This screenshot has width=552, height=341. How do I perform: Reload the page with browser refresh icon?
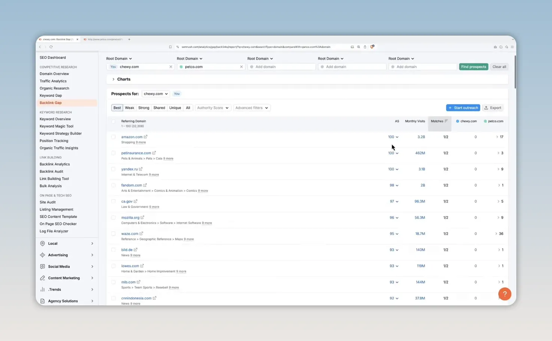click(x=51, y=47)
